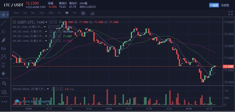Toggle visibility eye for MA 10 indicator

pyautogui.click(x=51, y=32)
